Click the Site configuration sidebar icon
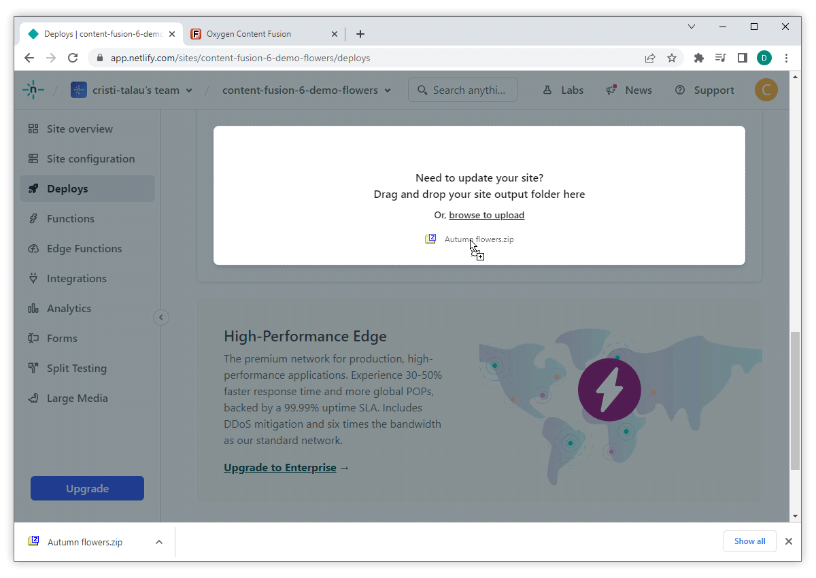The image size is (816, 578). point(33,158)
